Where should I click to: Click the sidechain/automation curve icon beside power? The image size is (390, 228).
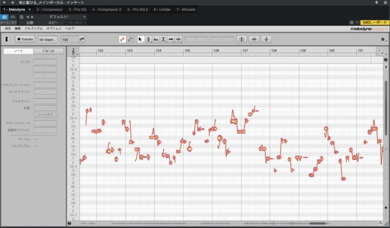pos(13,17)
